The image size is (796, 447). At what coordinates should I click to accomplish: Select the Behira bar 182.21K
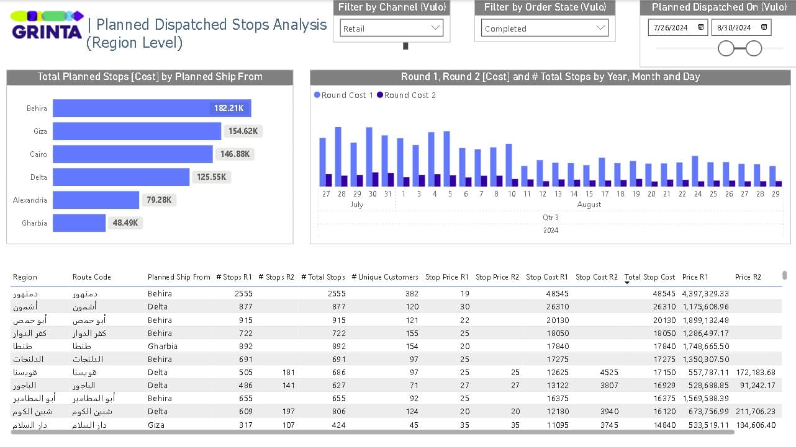152,108
